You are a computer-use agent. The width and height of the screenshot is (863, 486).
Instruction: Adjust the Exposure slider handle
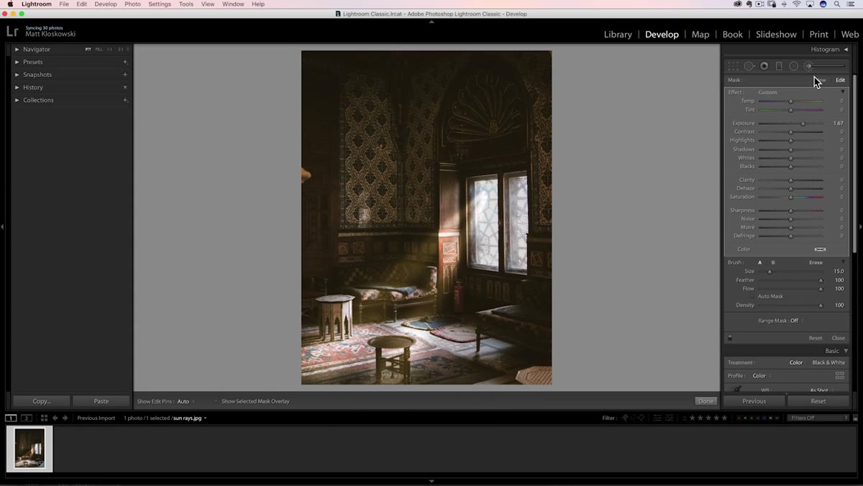click(803, 124)
